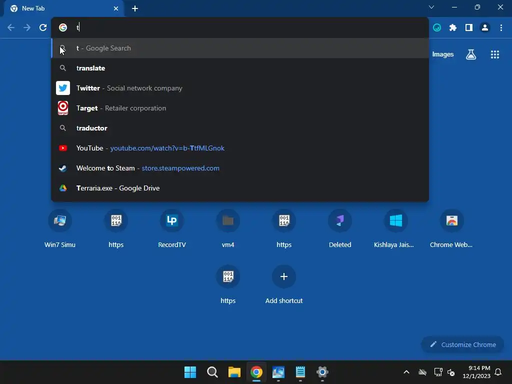This screenshot has width=512, height=384.
Task: Open Windows Start menu
Action: pos(190,372)
